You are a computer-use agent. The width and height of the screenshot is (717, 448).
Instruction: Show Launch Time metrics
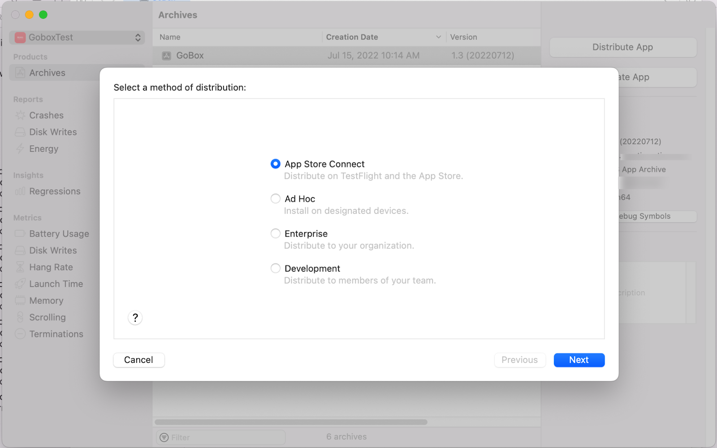tap(56, 284)
